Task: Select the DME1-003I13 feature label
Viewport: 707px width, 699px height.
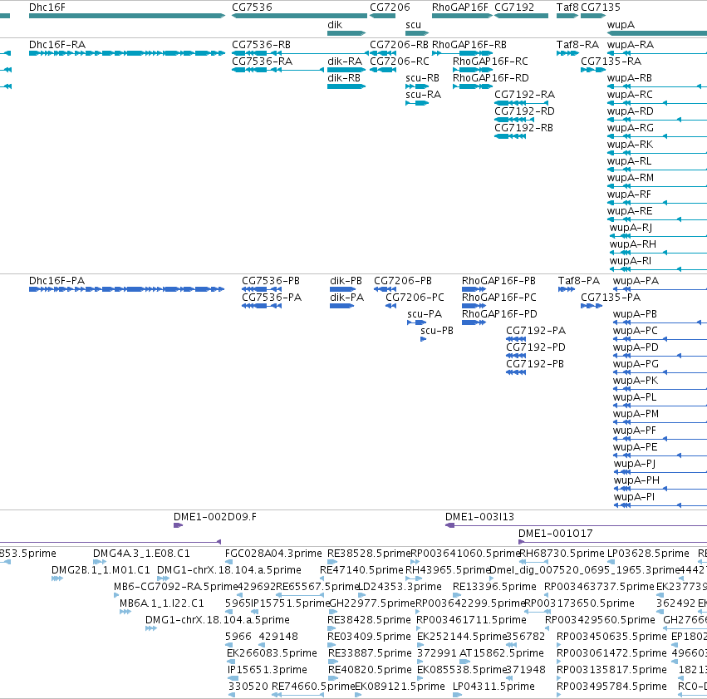Action: 479,517
